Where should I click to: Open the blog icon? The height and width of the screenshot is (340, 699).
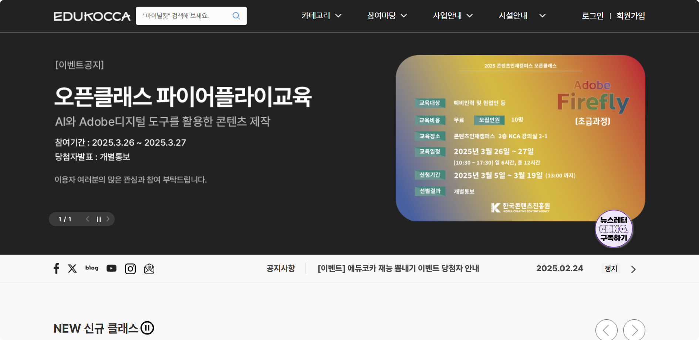[x=92, y=268]
